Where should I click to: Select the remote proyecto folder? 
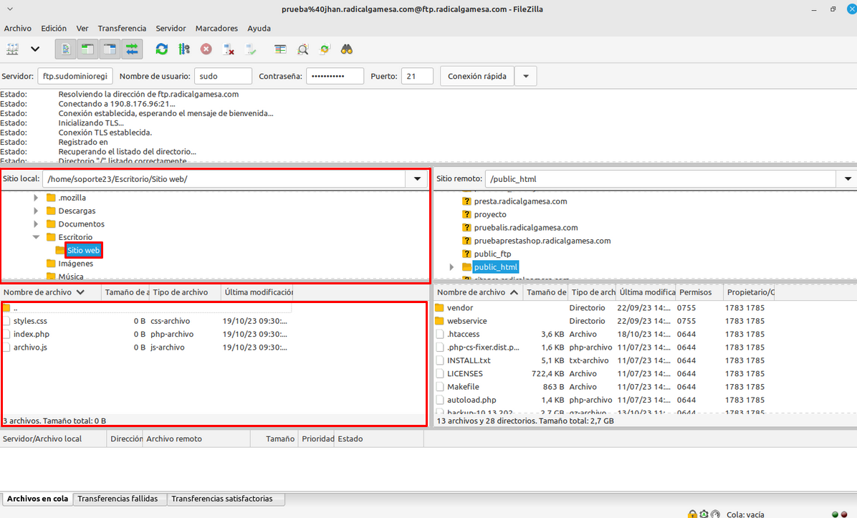pyautogui.click(x=489, y=215)
